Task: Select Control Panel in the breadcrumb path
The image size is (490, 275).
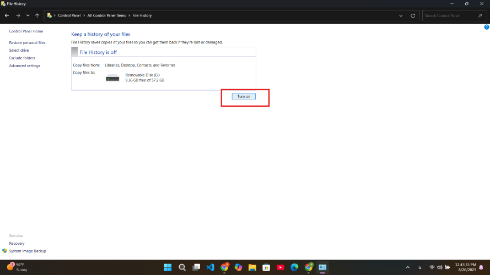Action: point(71,15)
